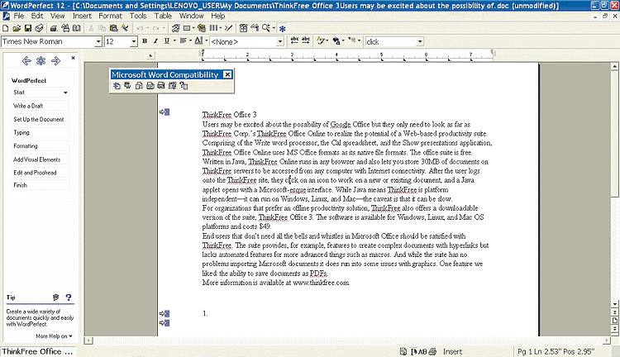Open the zoom level dropdown arrow
Viewport: 620px width, 357px height.
pyautogui.click(x=274, y=28)
